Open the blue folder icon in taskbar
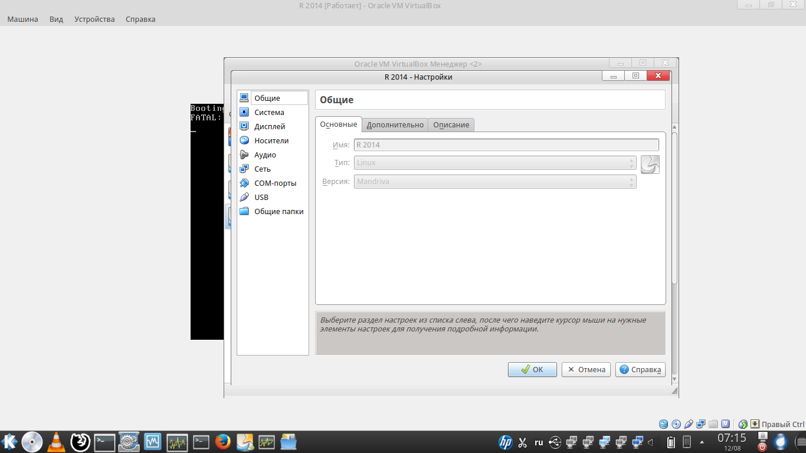 (x=289, y=442)
